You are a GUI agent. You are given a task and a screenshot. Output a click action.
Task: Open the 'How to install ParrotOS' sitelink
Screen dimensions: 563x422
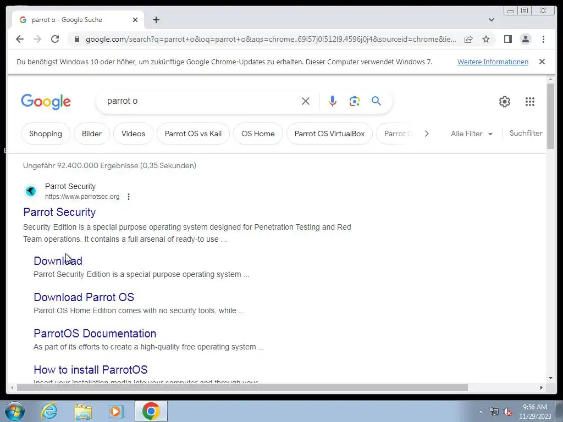coord(91,370)
